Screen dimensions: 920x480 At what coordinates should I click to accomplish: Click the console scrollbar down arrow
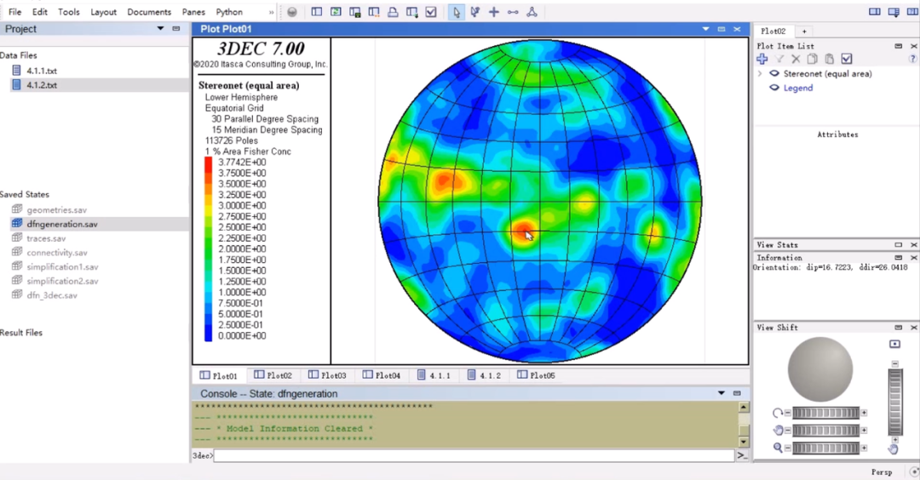point(744,442)
